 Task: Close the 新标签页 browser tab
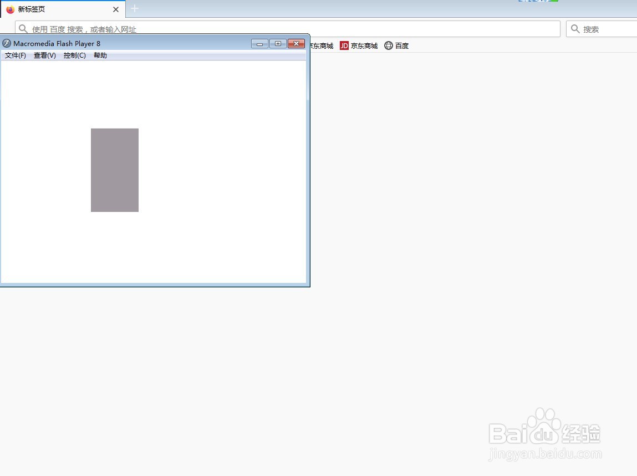click(116, 9)
